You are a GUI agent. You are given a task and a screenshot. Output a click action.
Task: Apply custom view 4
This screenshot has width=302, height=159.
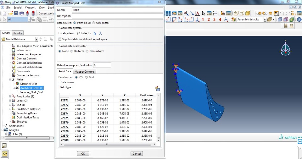coord(220,19)
